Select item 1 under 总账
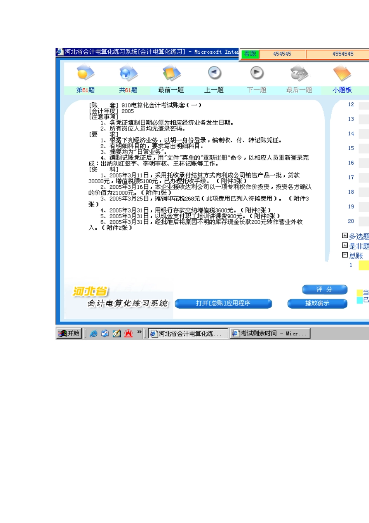The image size is (369, 523). click(351, 265)
